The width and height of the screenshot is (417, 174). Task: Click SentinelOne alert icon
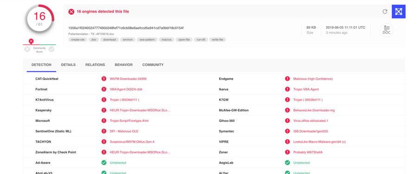104,131
